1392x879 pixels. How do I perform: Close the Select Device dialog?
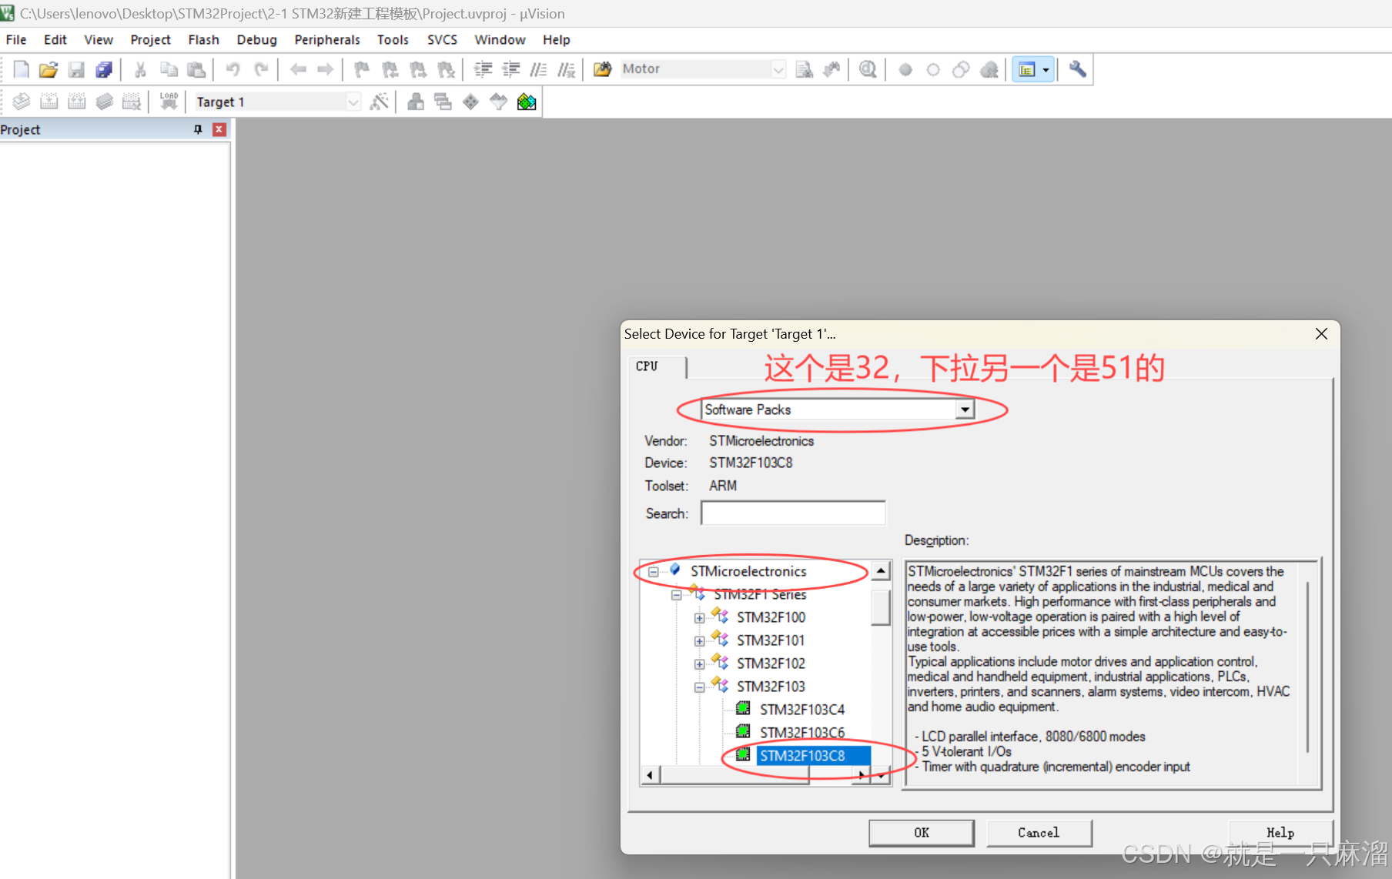tap(1321, 334)
